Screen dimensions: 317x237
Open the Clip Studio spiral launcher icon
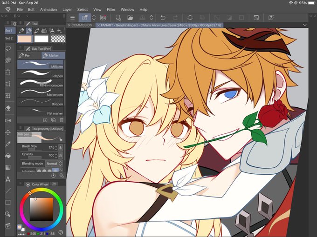coord(103,18)
